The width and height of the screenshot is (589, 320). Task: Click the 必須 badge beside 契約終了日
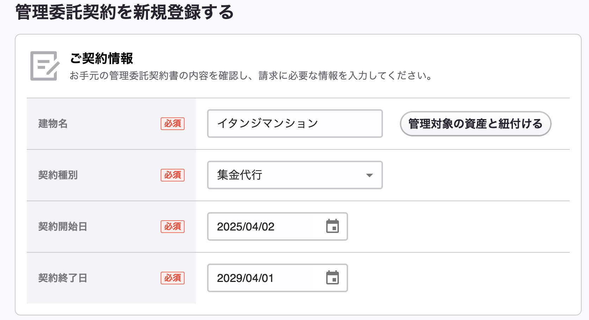[x=173, y=278]
